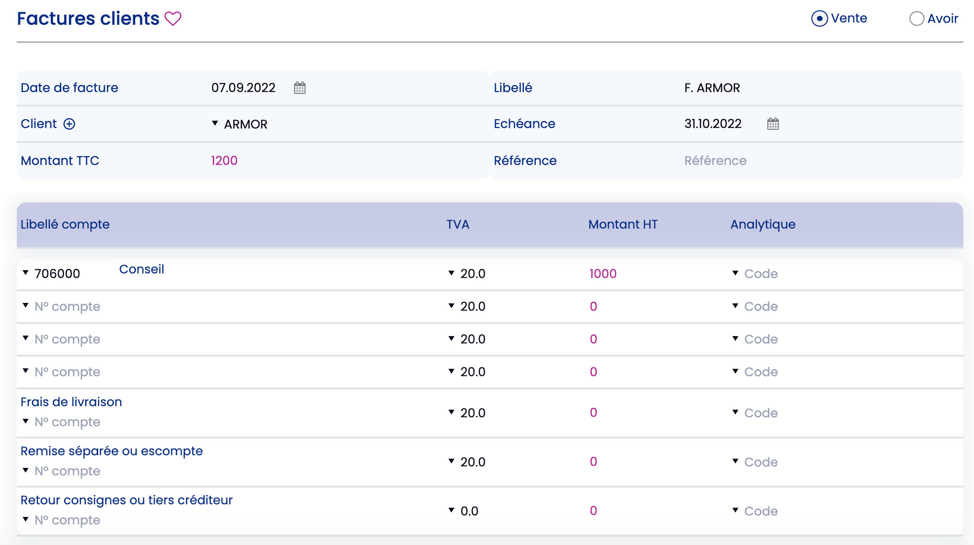Click the Montant HT column header

point(623,224)
